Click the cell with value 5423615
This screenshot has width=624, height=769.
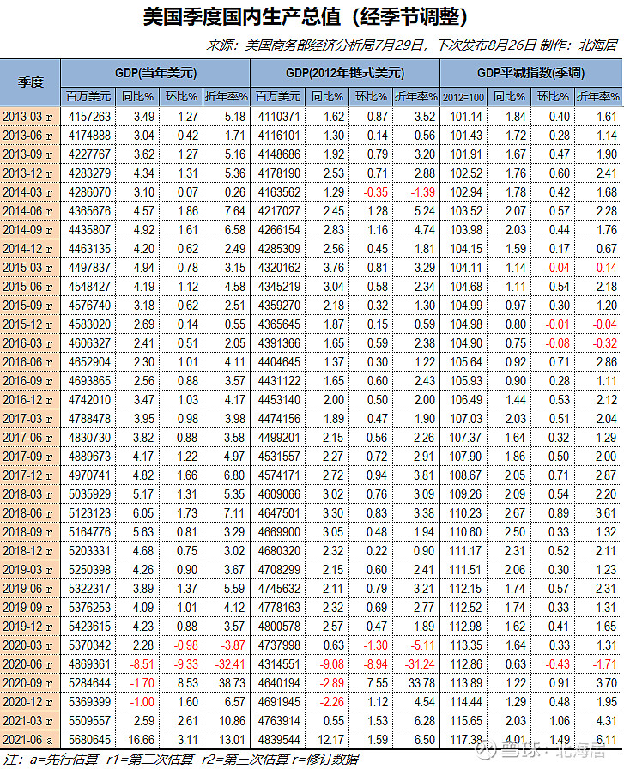[89, 627]
